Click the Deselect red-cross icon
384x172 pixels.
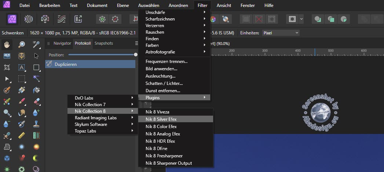[x=259, y=19]
